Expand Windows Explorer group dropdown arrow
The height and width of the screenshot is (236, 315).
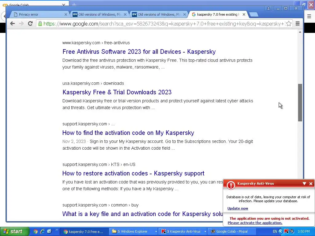(x=156, y=232)
